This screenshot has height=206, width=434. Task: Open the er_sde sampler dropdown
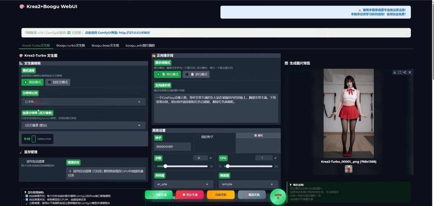tap(183, 184)
